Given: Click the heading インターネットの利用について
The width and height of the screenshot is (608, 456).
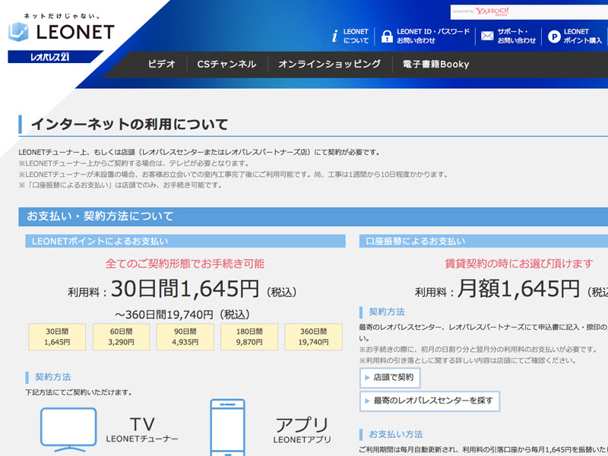Looking at the screenshot, I should 129,125.
